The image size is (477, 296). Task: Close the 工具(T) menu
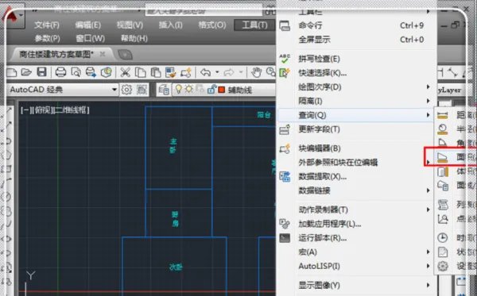click(254, 25)
